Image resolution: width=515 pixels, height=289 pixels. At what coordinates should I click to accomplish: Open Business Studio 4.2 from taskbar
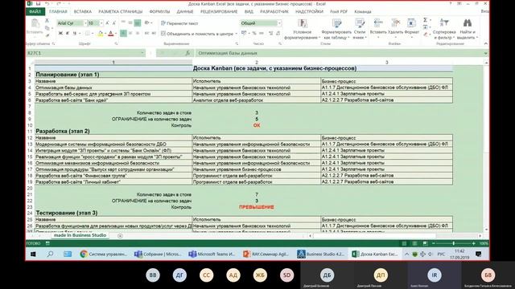pyautogui.click(x=320, y=254)
